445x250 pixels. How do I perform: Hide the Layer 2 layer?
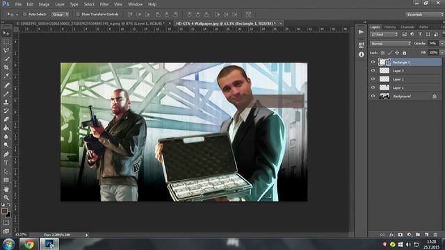(x=373, y=79)
